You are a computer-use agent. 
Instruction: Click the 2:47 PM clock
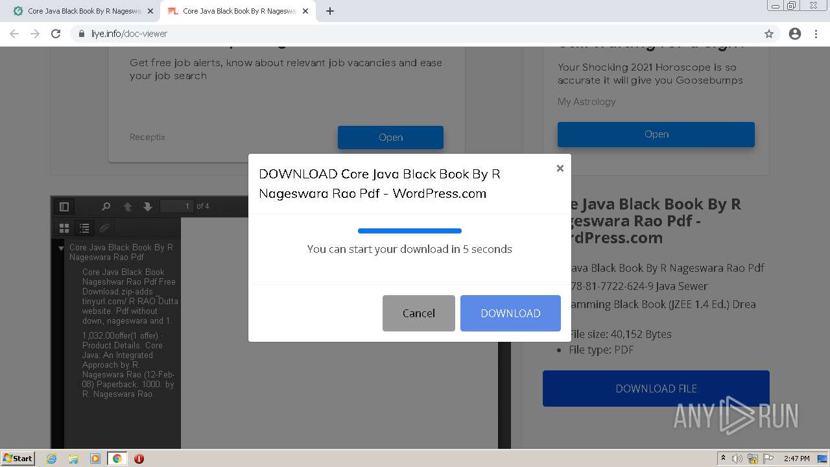(796, 459)
